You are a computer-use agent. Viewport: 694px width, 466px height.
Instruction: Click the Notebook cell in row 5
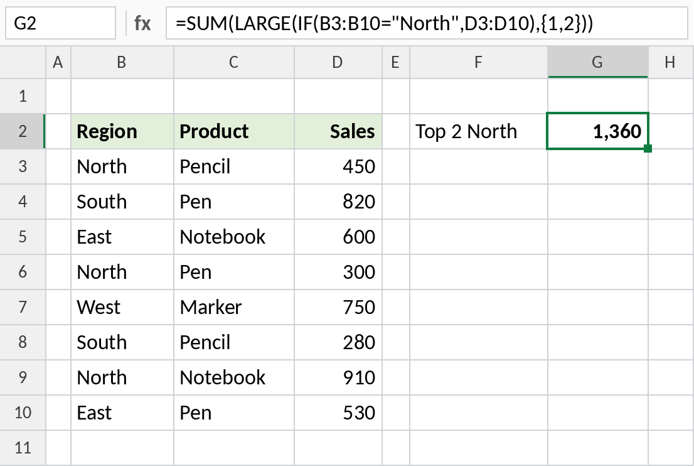point(233,237)
